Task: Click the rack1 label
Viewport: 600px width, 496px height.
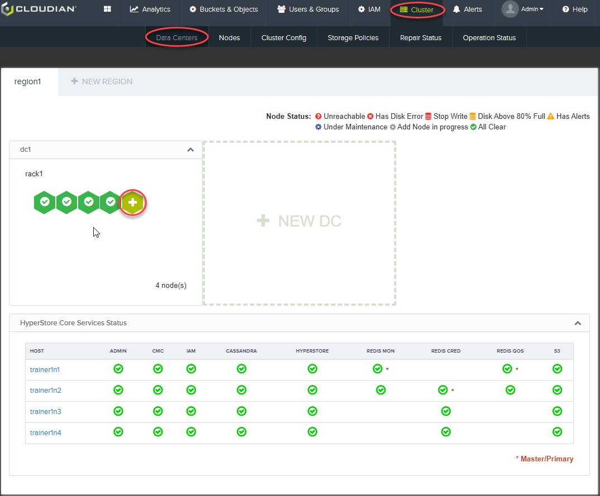Action: (x=34, y=174)
